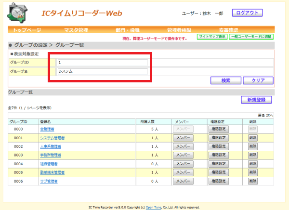Click the IC Time Recorder clock logo
Viewport: 289px width, 210px height.
coord(17,13)
